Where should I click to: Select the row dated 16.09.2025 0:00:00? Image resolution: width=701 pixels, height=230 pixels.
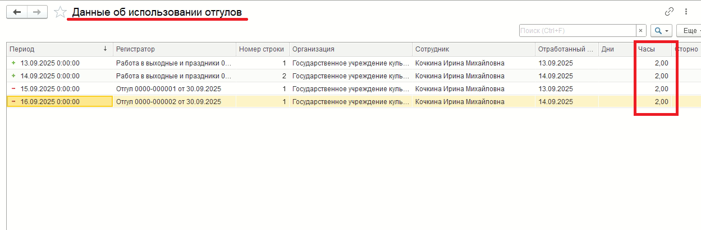click(354, 101)
